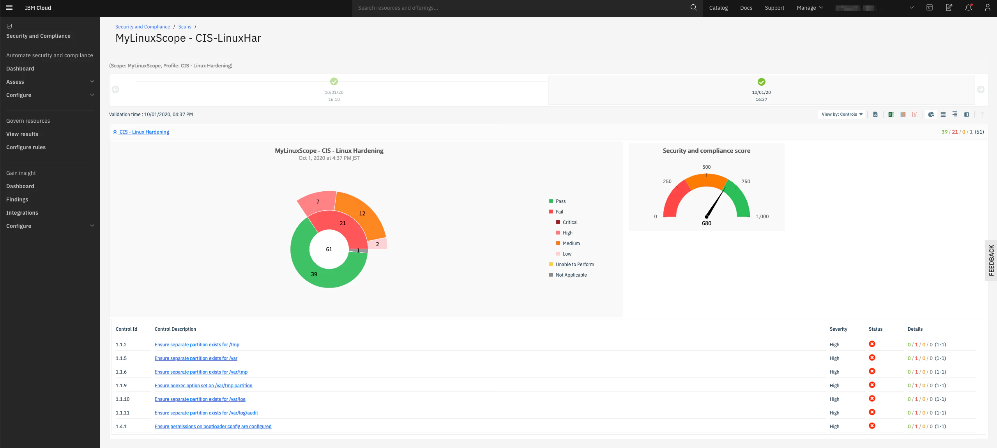Open the cost estimator edit icon
Image resolution: width=997 pixels, height=448 pixels.
[x=949, y=8]
